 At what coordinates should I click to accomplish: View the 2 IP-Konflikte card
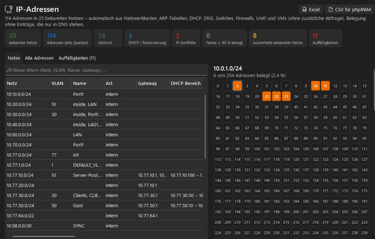(x=186, y=38)
